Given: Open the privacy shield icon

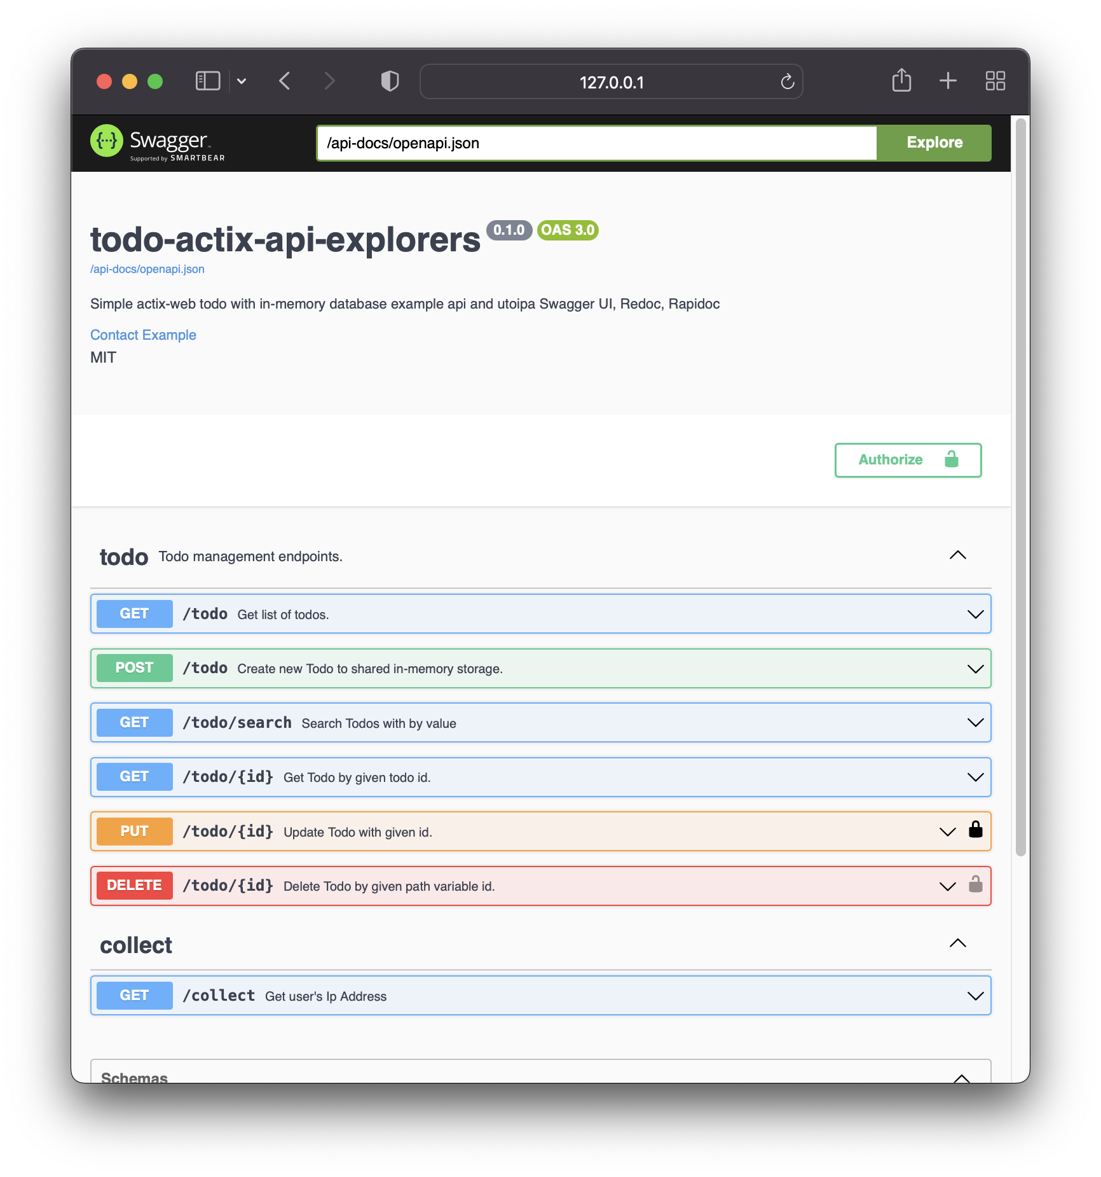Looking at the screenshot, I should pos(390,81).
